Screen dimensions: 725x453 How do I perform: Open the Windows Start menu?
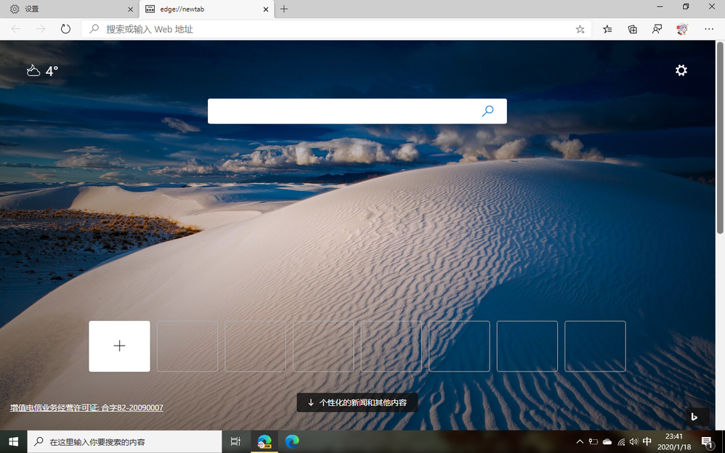(x=13, y=442)
